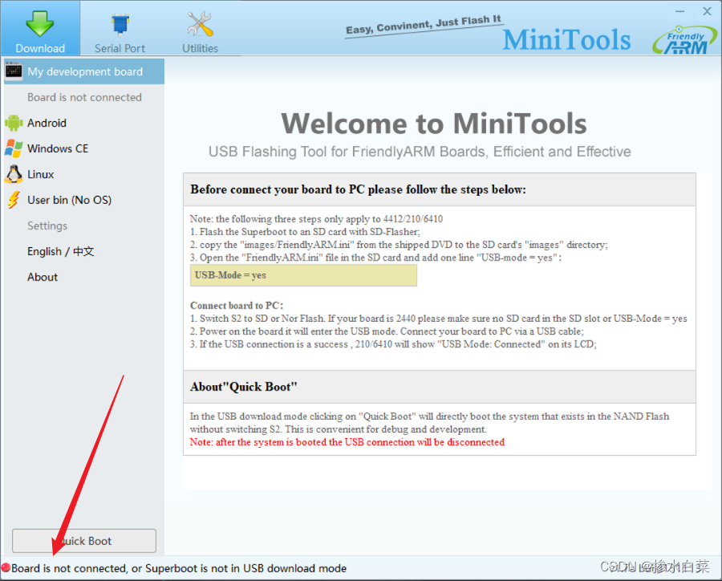Switch interface language via English / 中文

coord(59,251)
